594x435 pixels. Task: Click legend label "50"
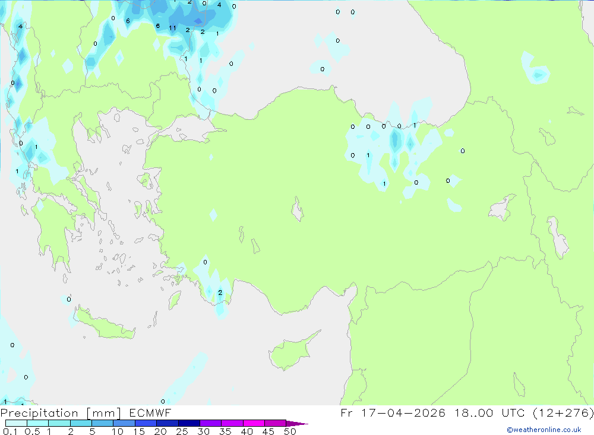290,431
